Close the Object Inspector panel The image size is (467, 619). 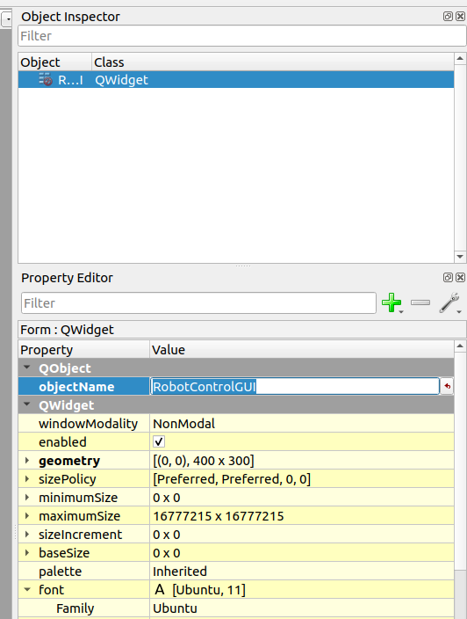click(x=460, y=16)
